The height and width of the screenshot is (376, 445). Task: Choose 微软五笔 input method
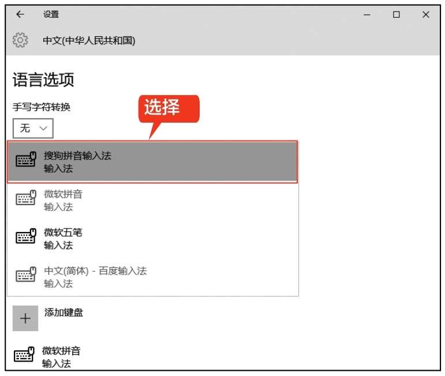152,238
